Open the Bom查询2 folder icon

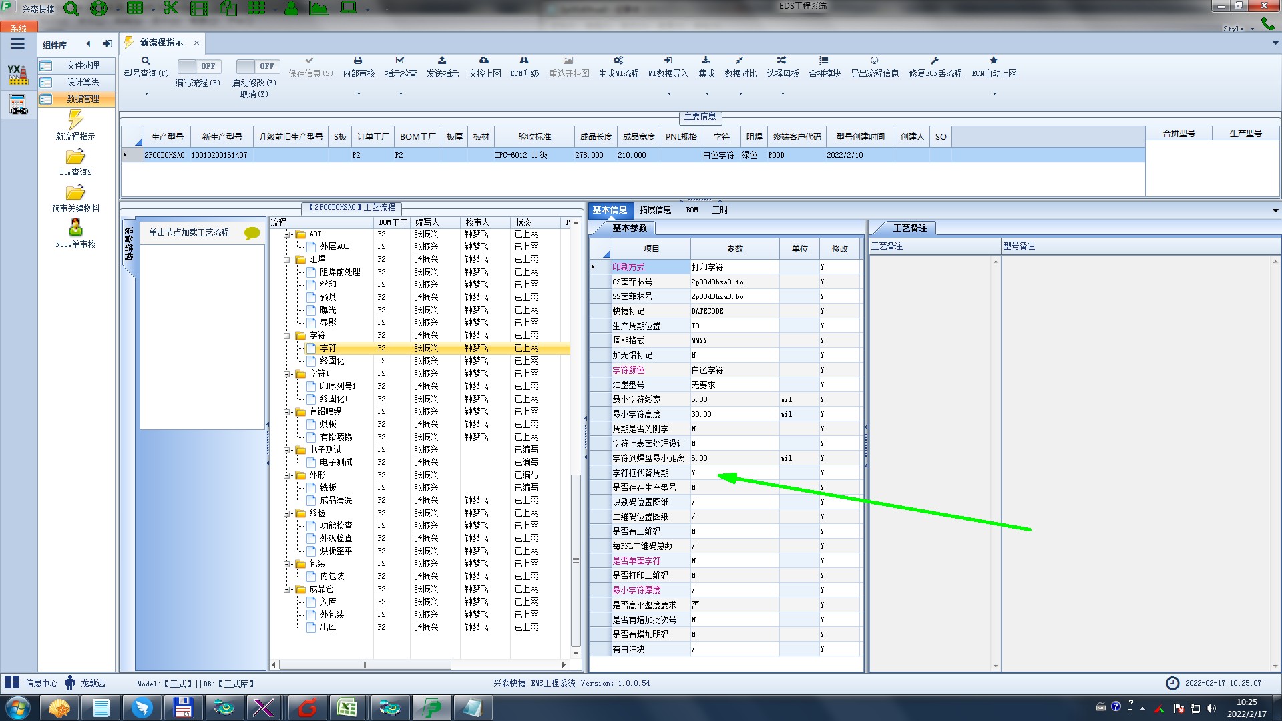[75, 158]
